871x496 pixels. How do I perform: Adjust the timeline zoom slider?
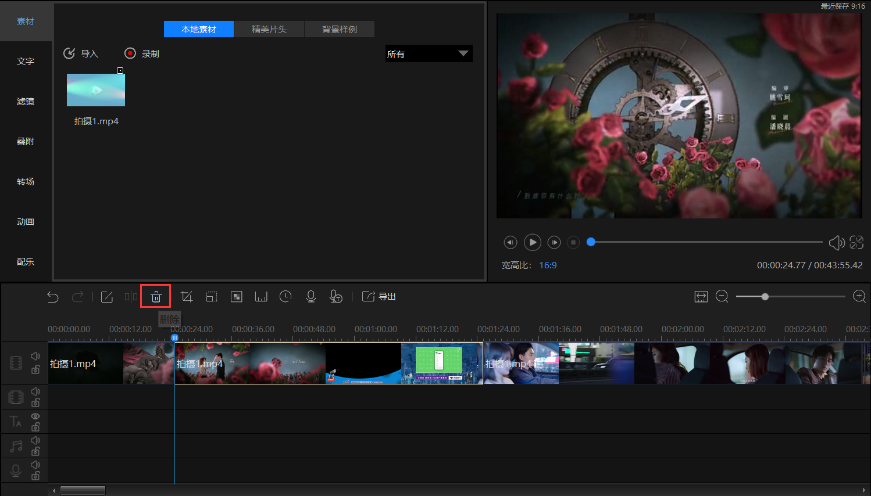tap(765, 297)
